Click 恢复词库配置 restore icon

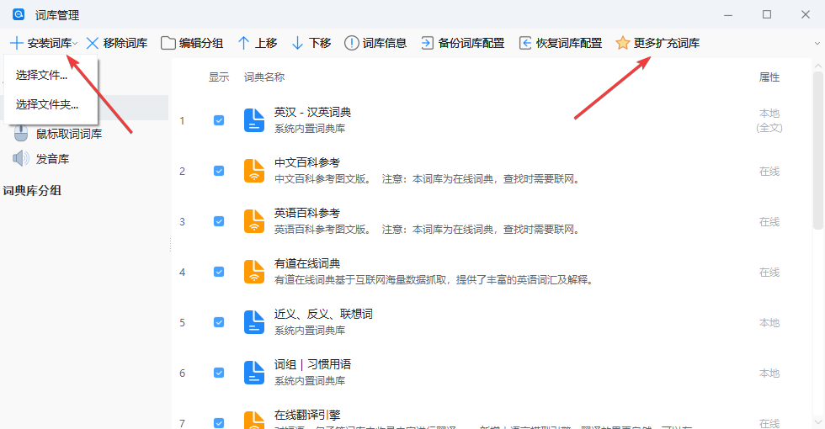click(x=525, y=43)
